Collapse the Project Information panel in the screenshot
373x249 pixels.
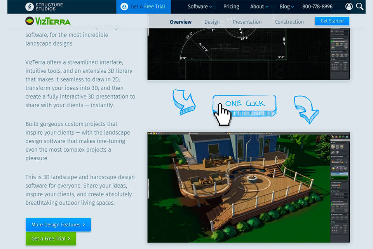click(x=347, y=156)
